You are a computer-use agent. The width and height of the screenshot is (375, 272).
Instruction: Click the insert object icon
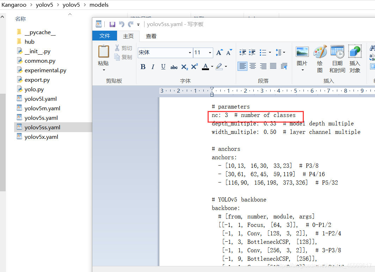click(x=355, y=59)
